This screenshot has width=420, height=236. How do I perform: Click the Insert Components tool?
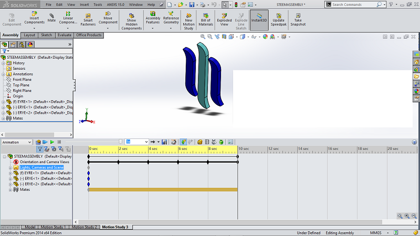point(34,18)
